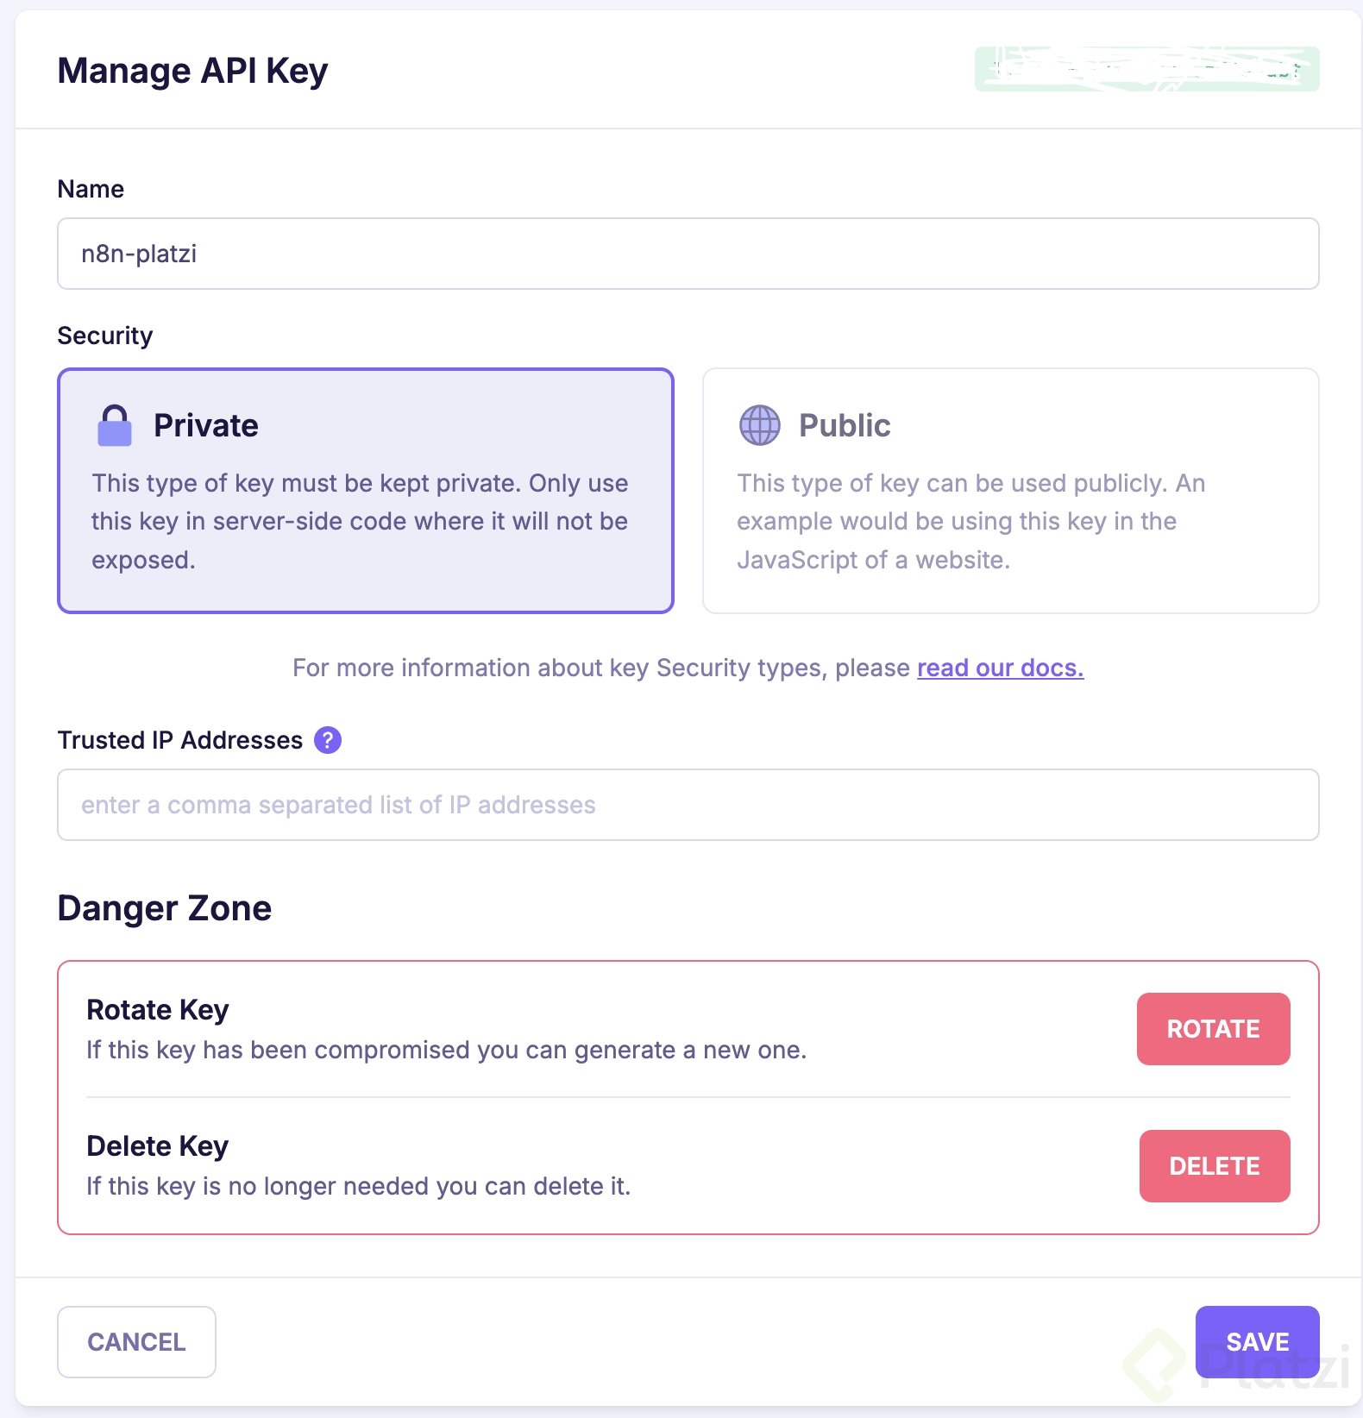Click the "Manage API Key" heading
This screenshot has height=1418, width=1363.
click(x=192, y=71)
